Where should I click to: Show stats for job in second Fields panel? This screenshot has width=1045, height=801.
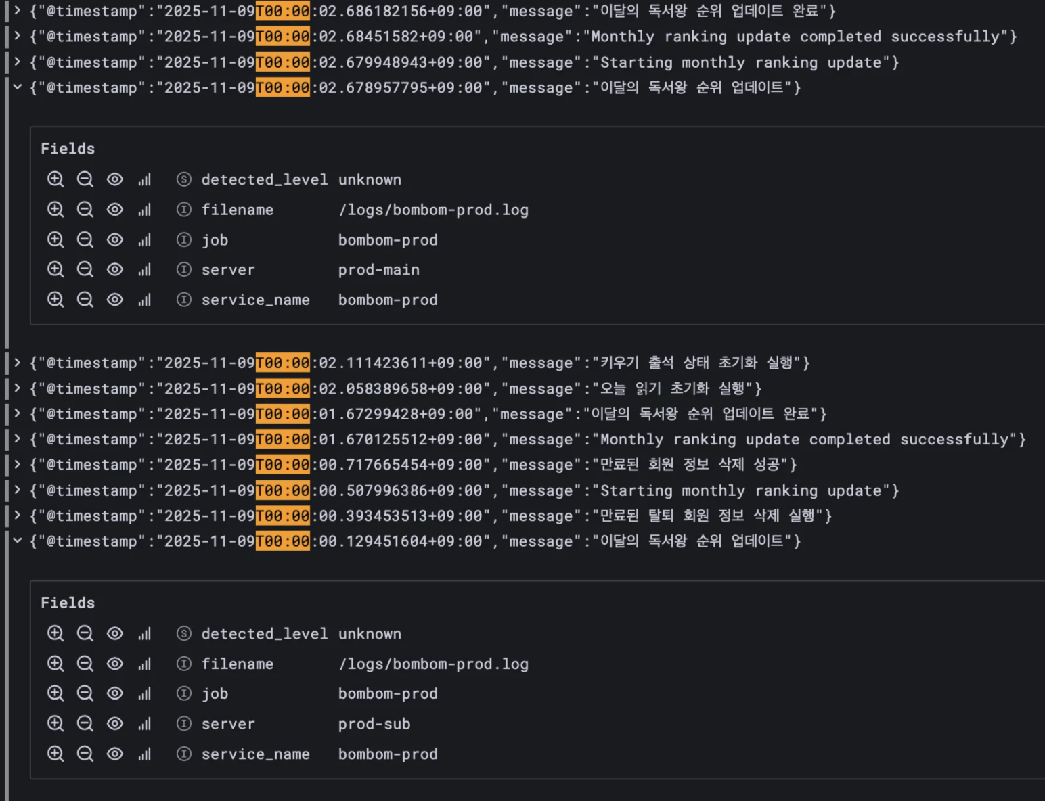point(144,693)
